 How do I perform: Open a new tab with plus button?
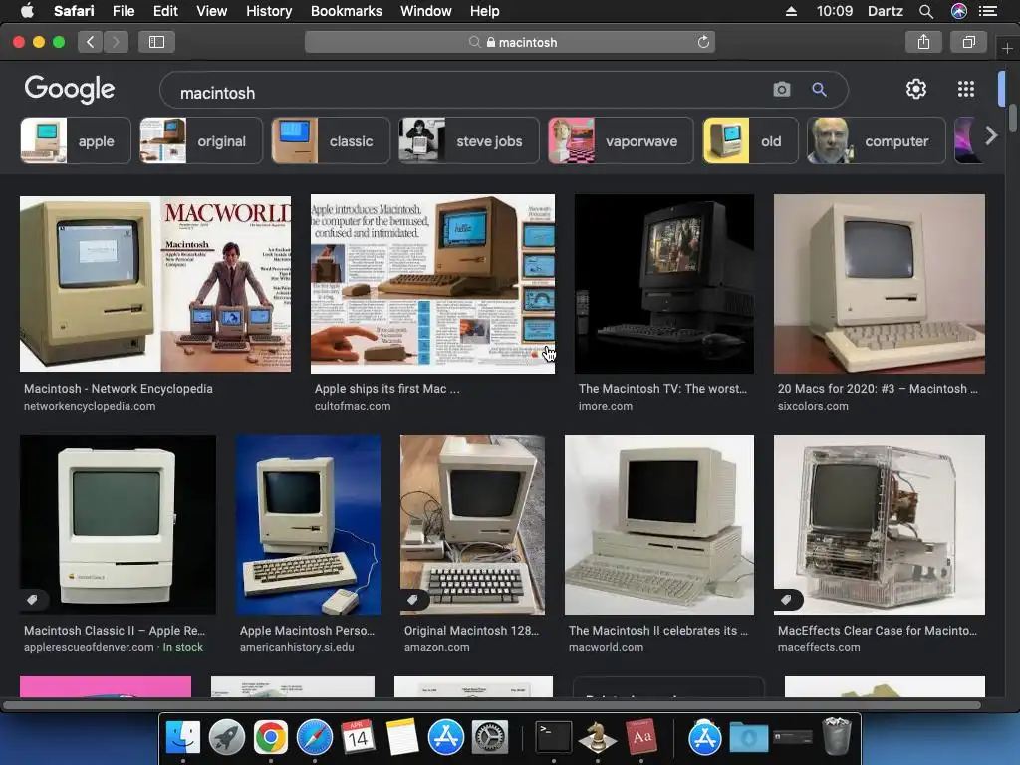click(1007, 49)
